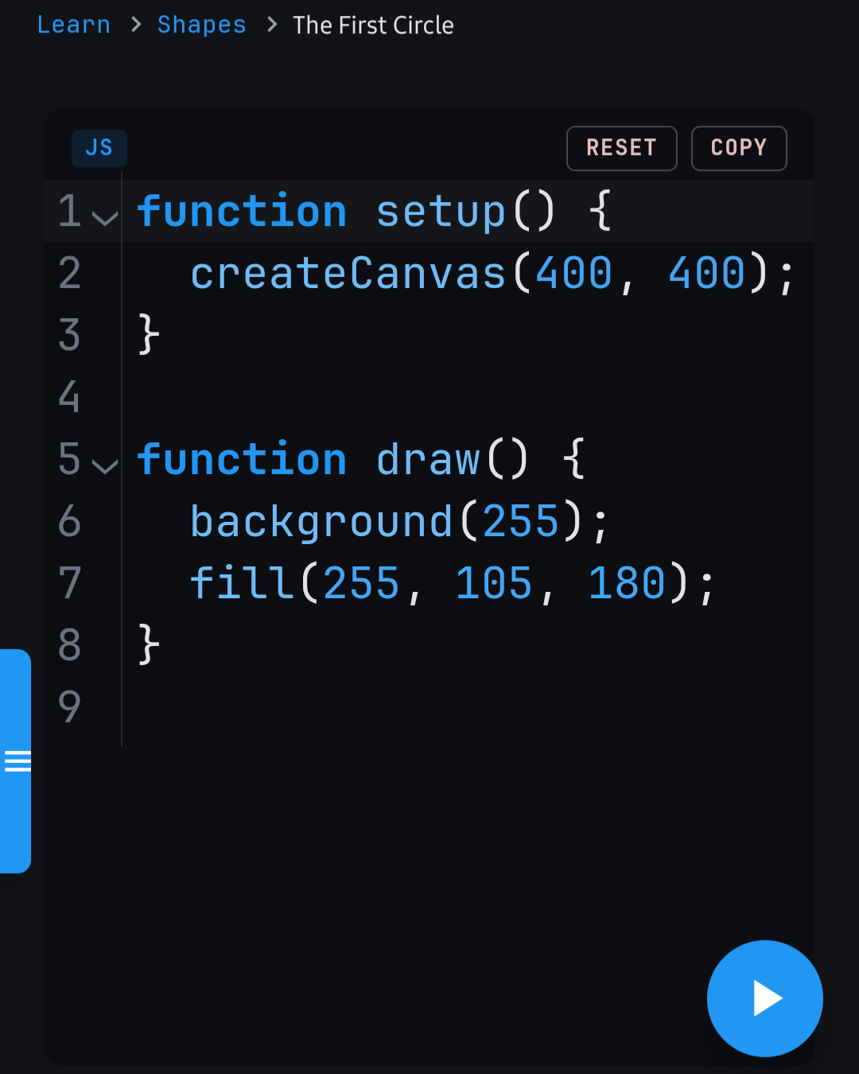Go to Learn breadcrumb link

pos(74,25)
